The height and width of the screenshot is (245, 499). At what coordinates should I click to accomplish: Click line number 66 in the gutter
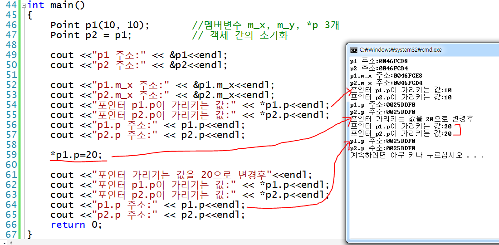point(11,225)
